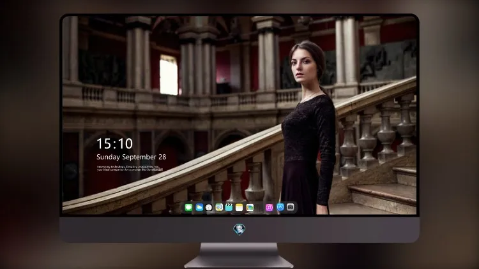Screen dimensions: 479x269
Task: Open the blue App Store icon in dock
Action: [x=280, y=207]
